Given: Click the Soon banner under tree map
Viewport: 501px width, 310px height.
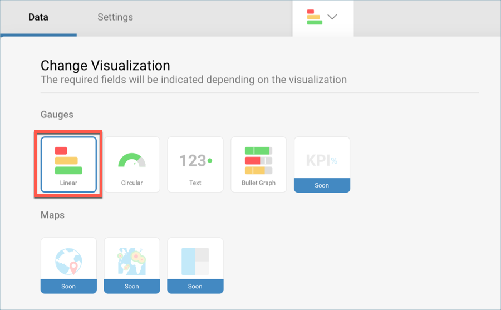Looking at the screenshot, I should [x=195, y=286].
